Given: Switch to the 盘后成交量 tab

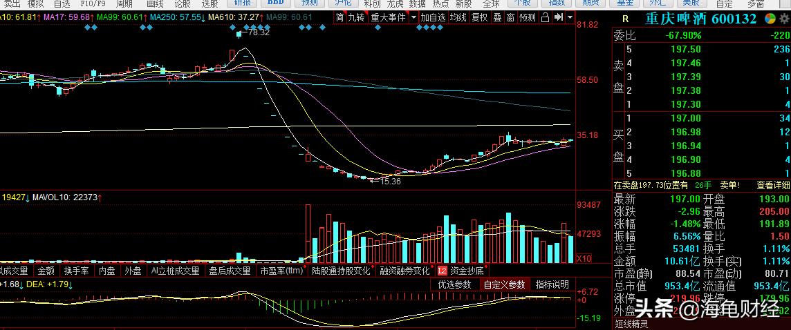Looking at the screenshot, I should (x=230, y=271).
